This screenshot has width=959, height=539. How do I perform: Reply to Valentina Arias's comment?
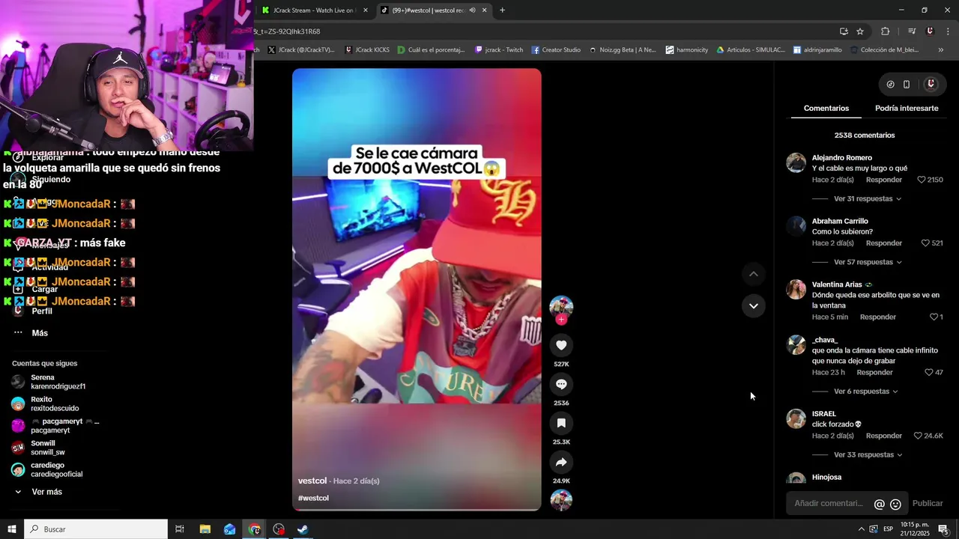coord(878,317)
